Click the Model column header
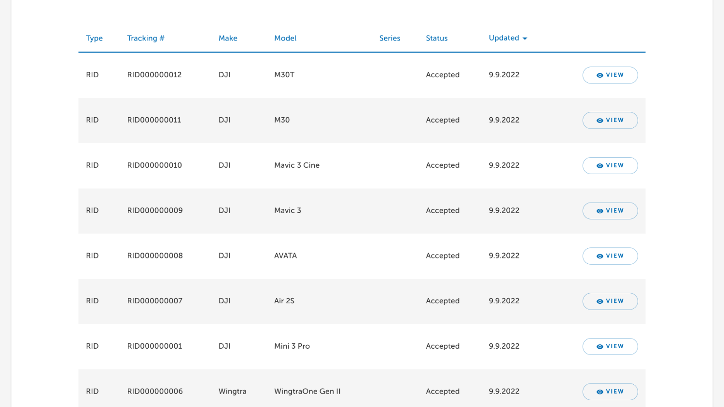Screen dimensions: 724x407 (285, 38)
